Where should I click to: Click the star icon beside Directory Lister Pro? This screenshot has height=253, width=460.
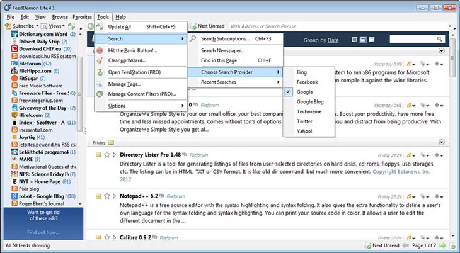(107, 154)
